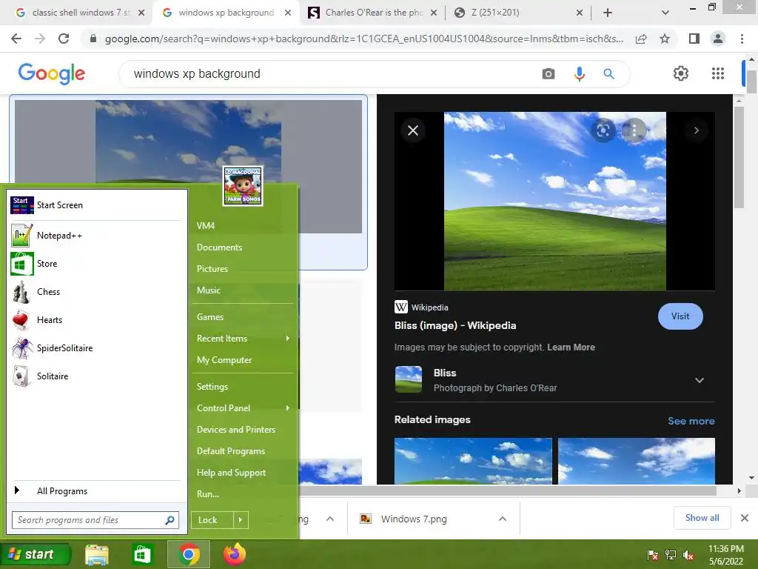The image size is (758, 569).
Task: Click Chrome taskbar button
Action: pos(189,554)
